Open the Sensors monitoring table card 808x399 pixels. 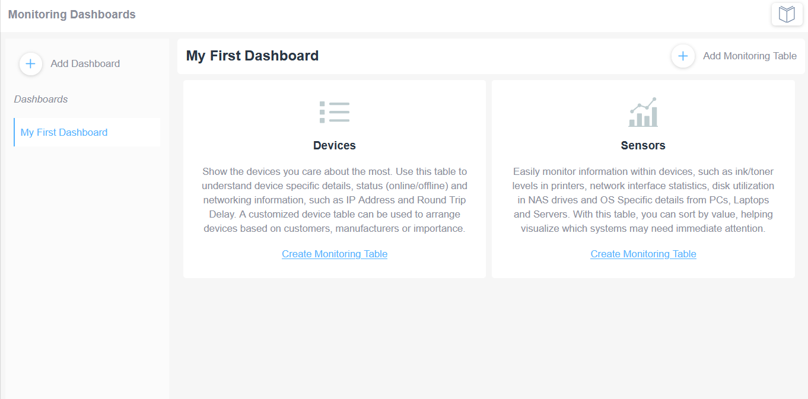coord(643,179)
